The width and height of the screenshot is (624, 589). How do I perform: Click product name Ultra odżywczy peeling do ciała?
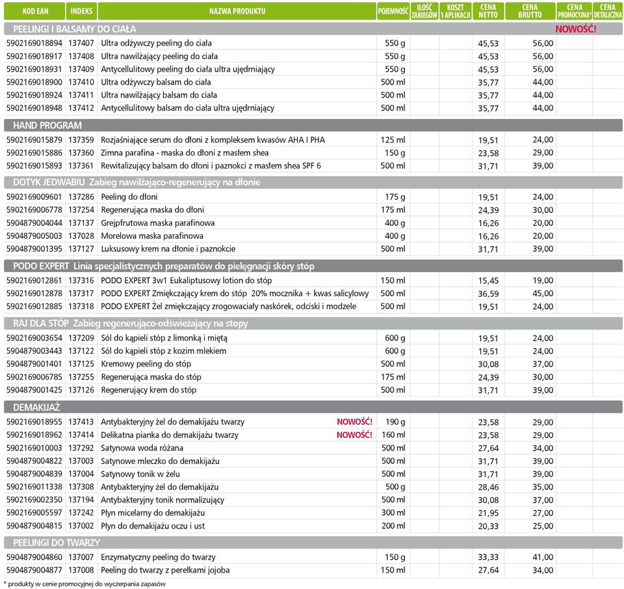point(156,43)
